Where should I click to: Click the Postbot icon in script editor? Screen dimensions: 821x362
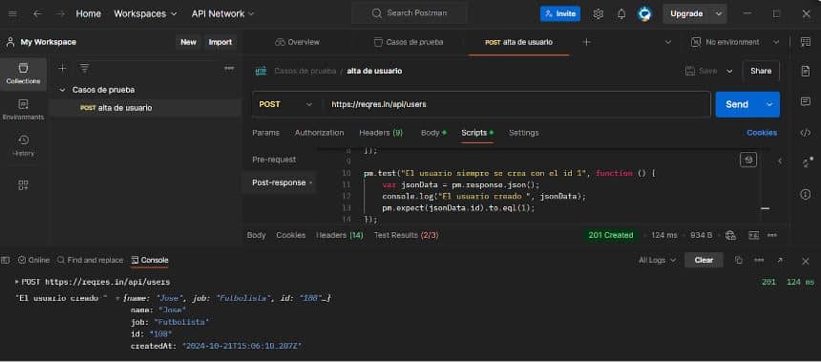tap(748, 160)
